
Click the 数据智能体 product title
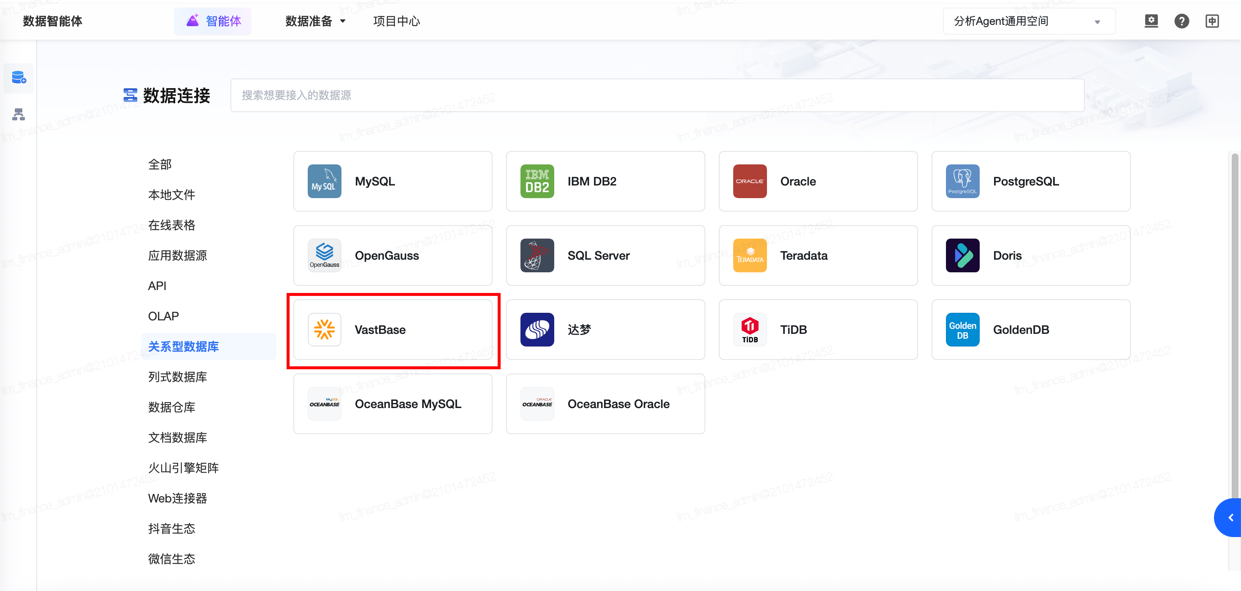pyautogui.click(x=52, y=21)
